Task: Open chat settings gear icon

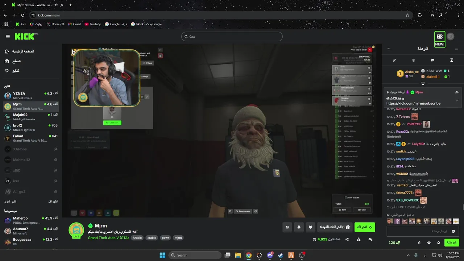Action: click(439, 243)
